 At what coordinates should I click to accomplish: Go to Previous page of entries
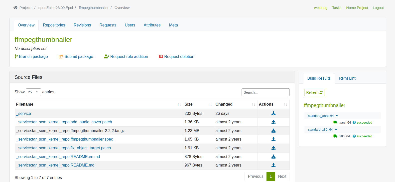click(x=256, y=177)
